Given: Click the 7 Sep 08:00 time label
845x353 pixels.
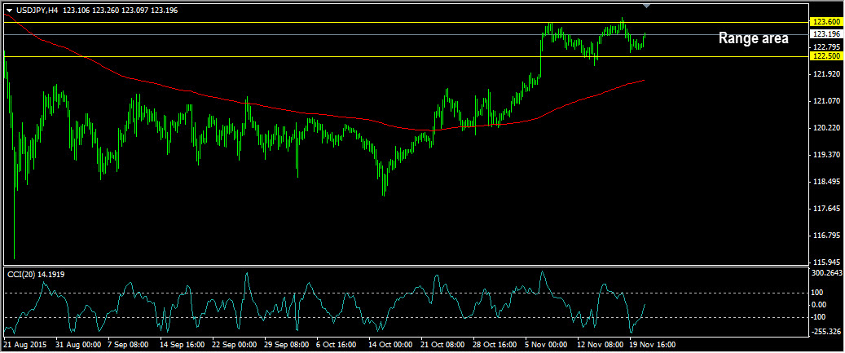Looking at the screenshot, I should tap(130, 344).
